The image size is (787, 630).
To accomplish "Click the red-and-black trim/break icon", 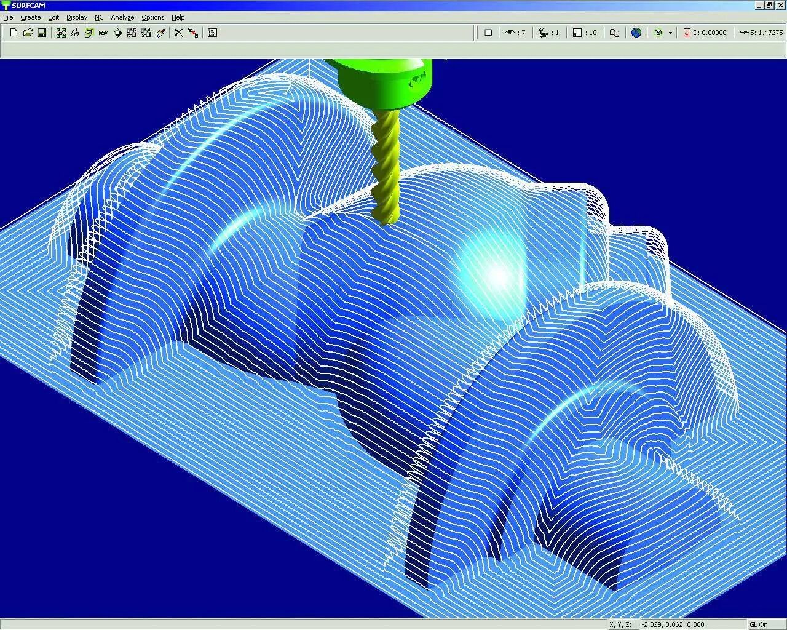I will pos(193,33).
